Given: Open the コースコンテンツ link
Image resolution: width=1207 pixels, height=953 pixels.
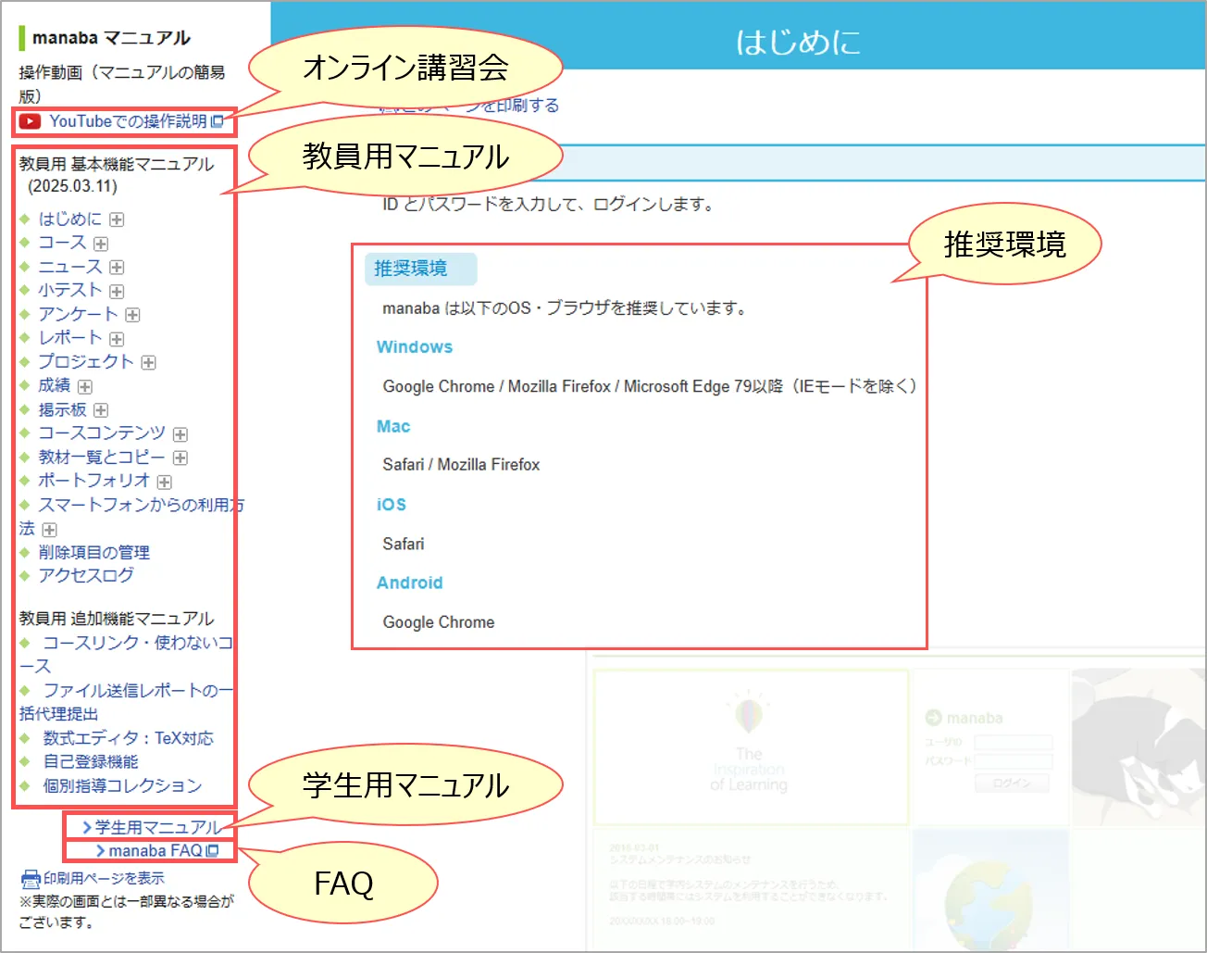Looking at the screenshot, I should click(102, 433).
